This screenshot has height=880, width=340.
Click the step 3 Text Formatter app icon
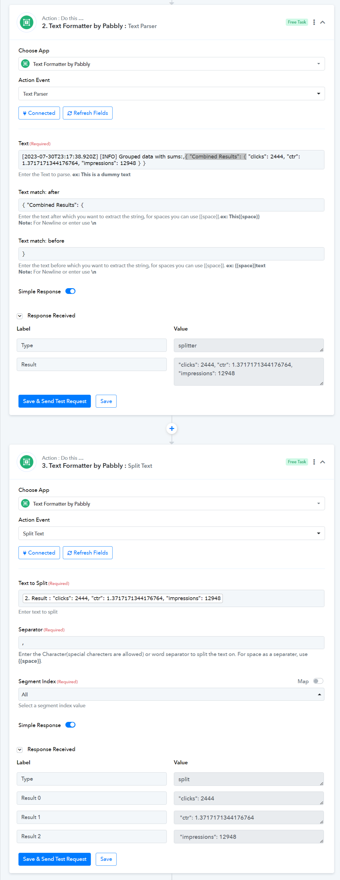coord(27,462)
